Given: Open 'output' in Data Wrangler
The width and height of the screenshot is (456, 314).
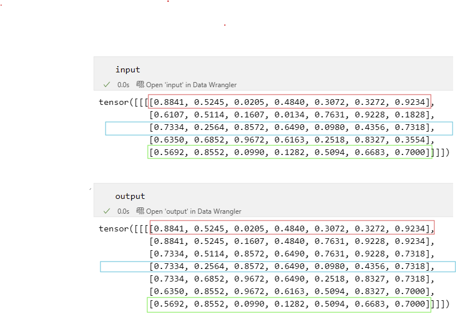Looking at the screenshot, I should (193, 211).
